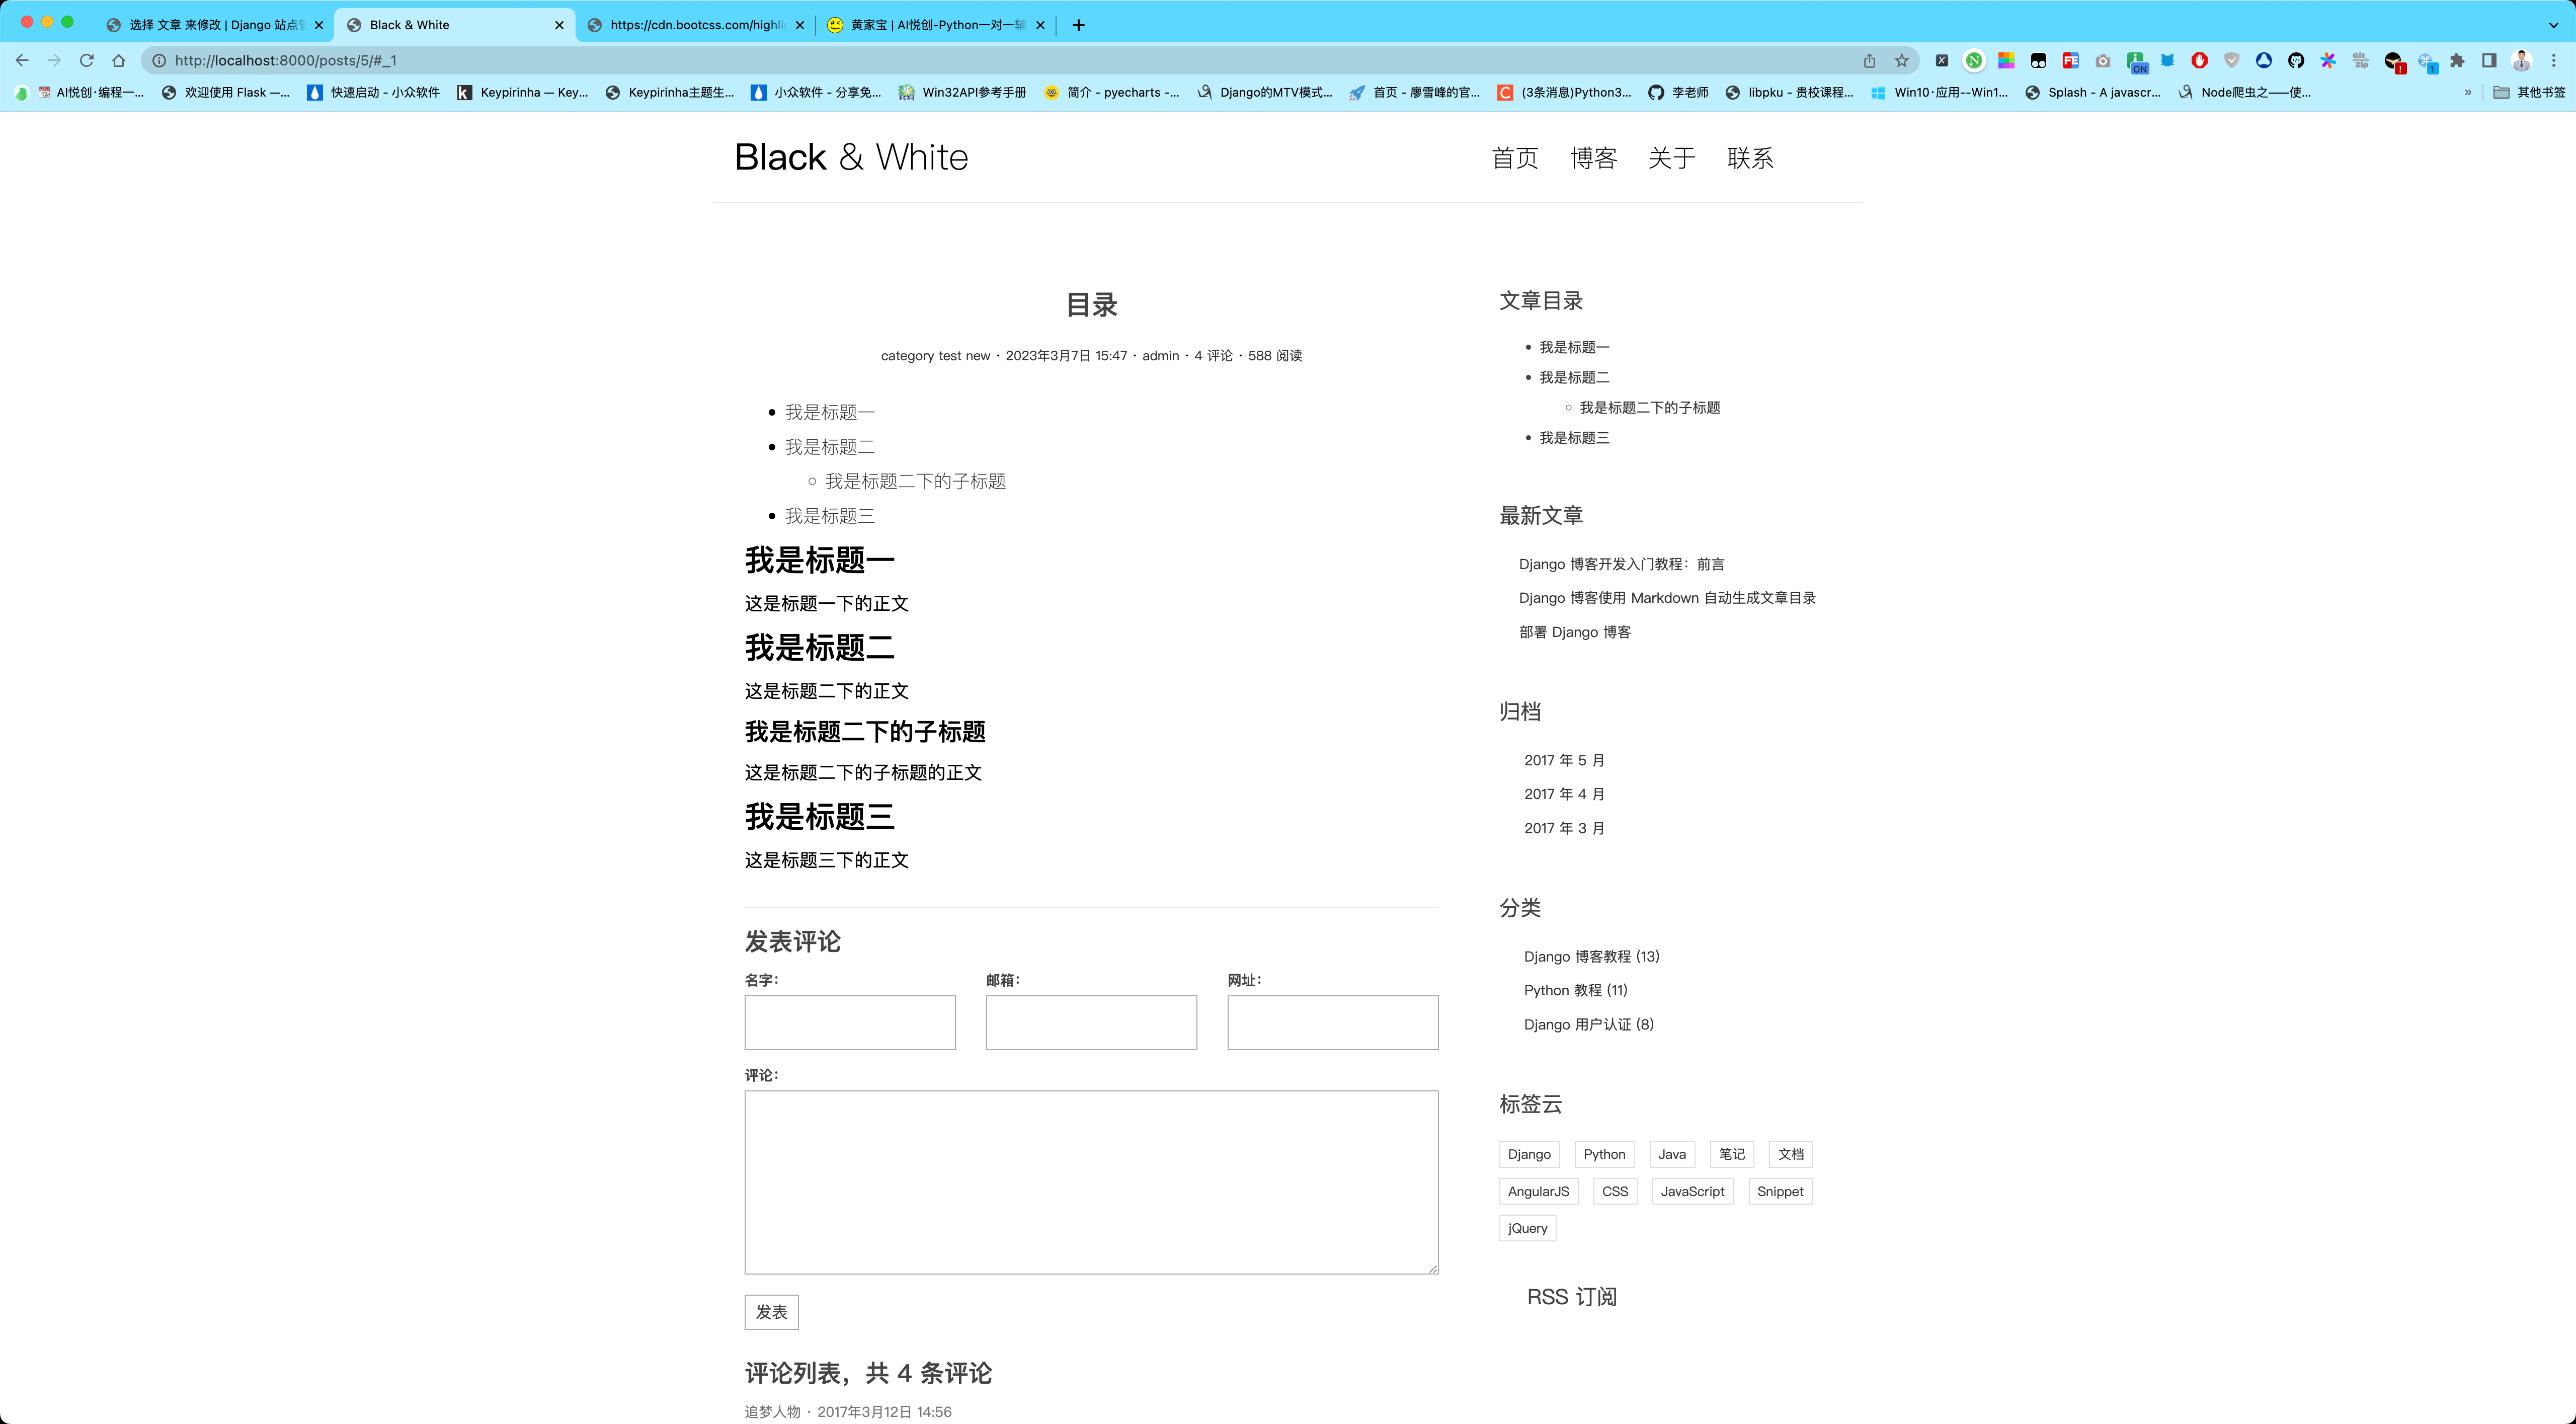2576x1424 pixels.
Task: Open recent post Django 博客开发入门教程：前言
Action: tap(1621, 564)
